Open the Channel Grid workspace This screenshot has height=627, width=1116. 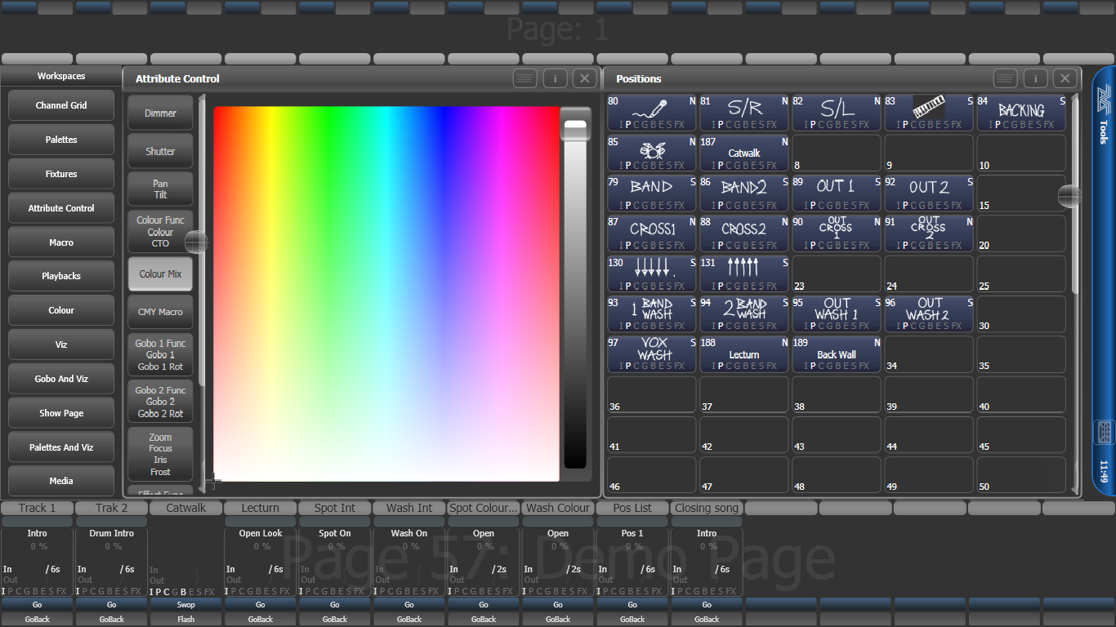click(x=61, y=106)
